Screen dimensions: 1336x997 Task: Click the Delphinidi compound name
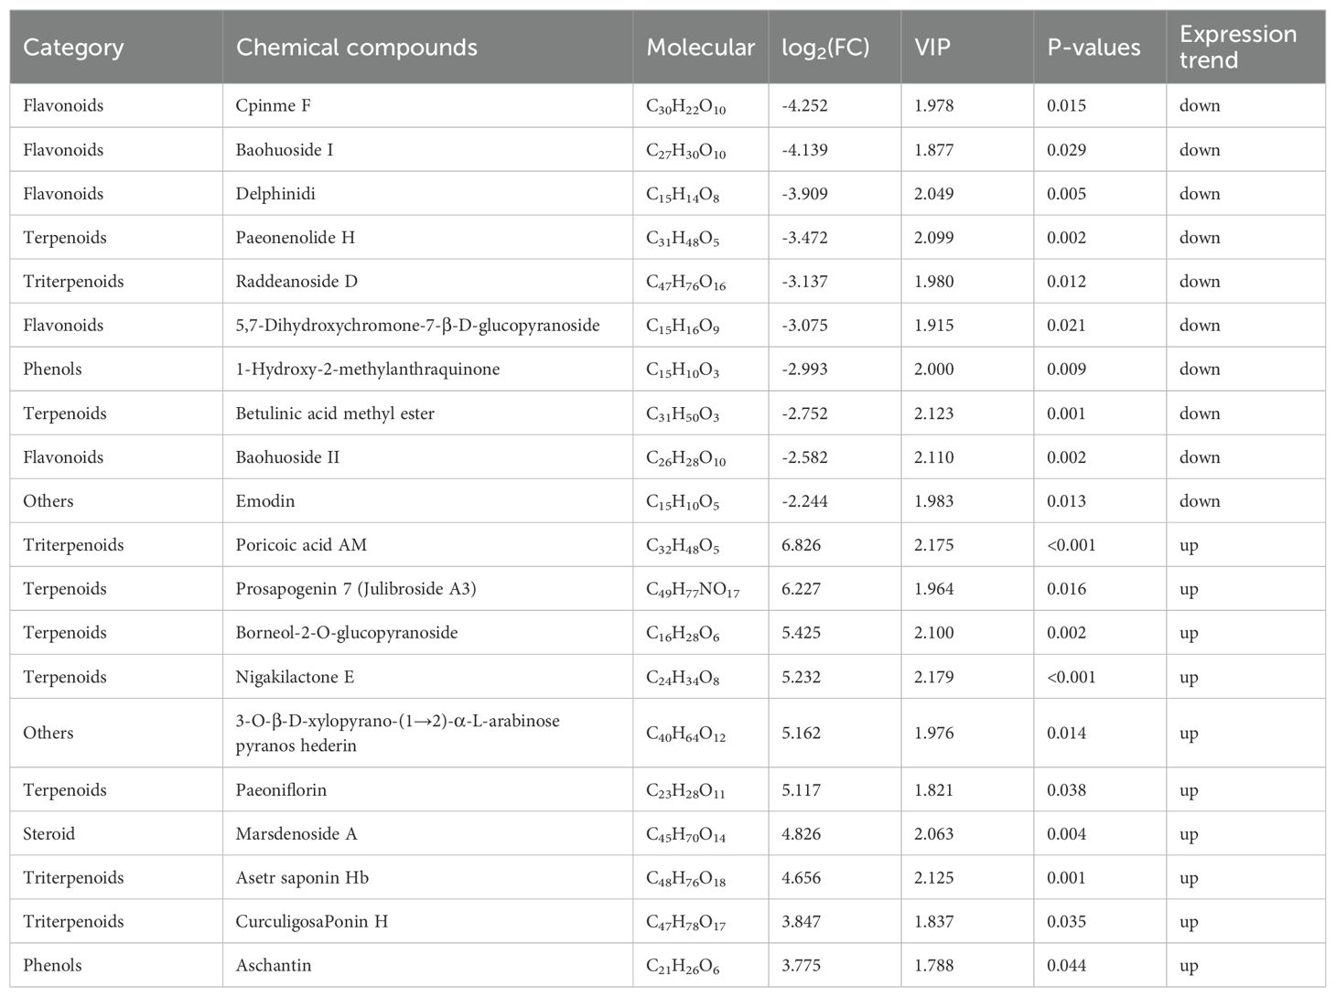tap(275, 194)
